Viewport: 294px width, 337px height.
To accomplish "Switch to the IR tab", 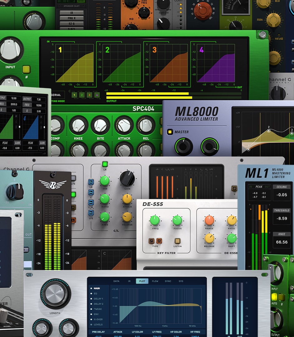I will point(129,281).
